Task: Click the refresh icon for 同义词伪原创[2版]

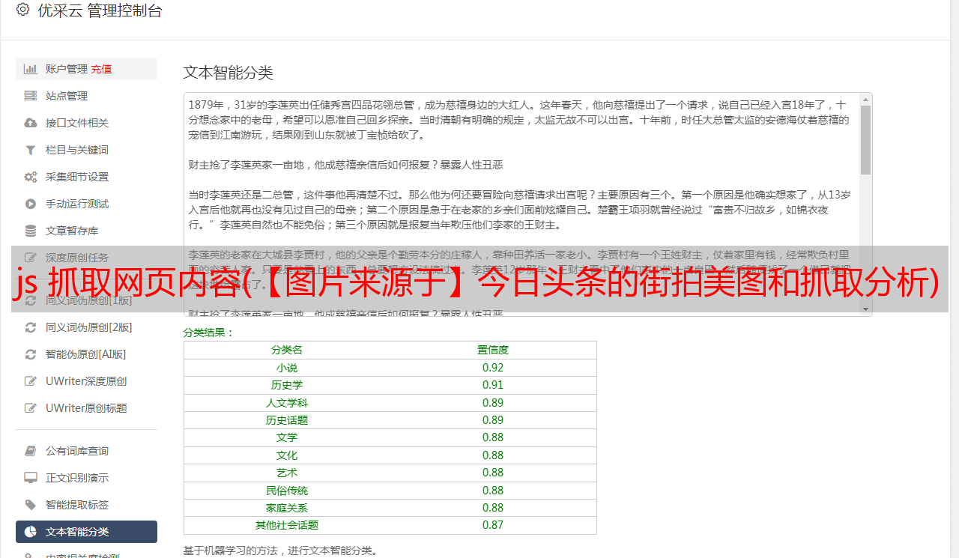Action: click(x=31, y=327)
